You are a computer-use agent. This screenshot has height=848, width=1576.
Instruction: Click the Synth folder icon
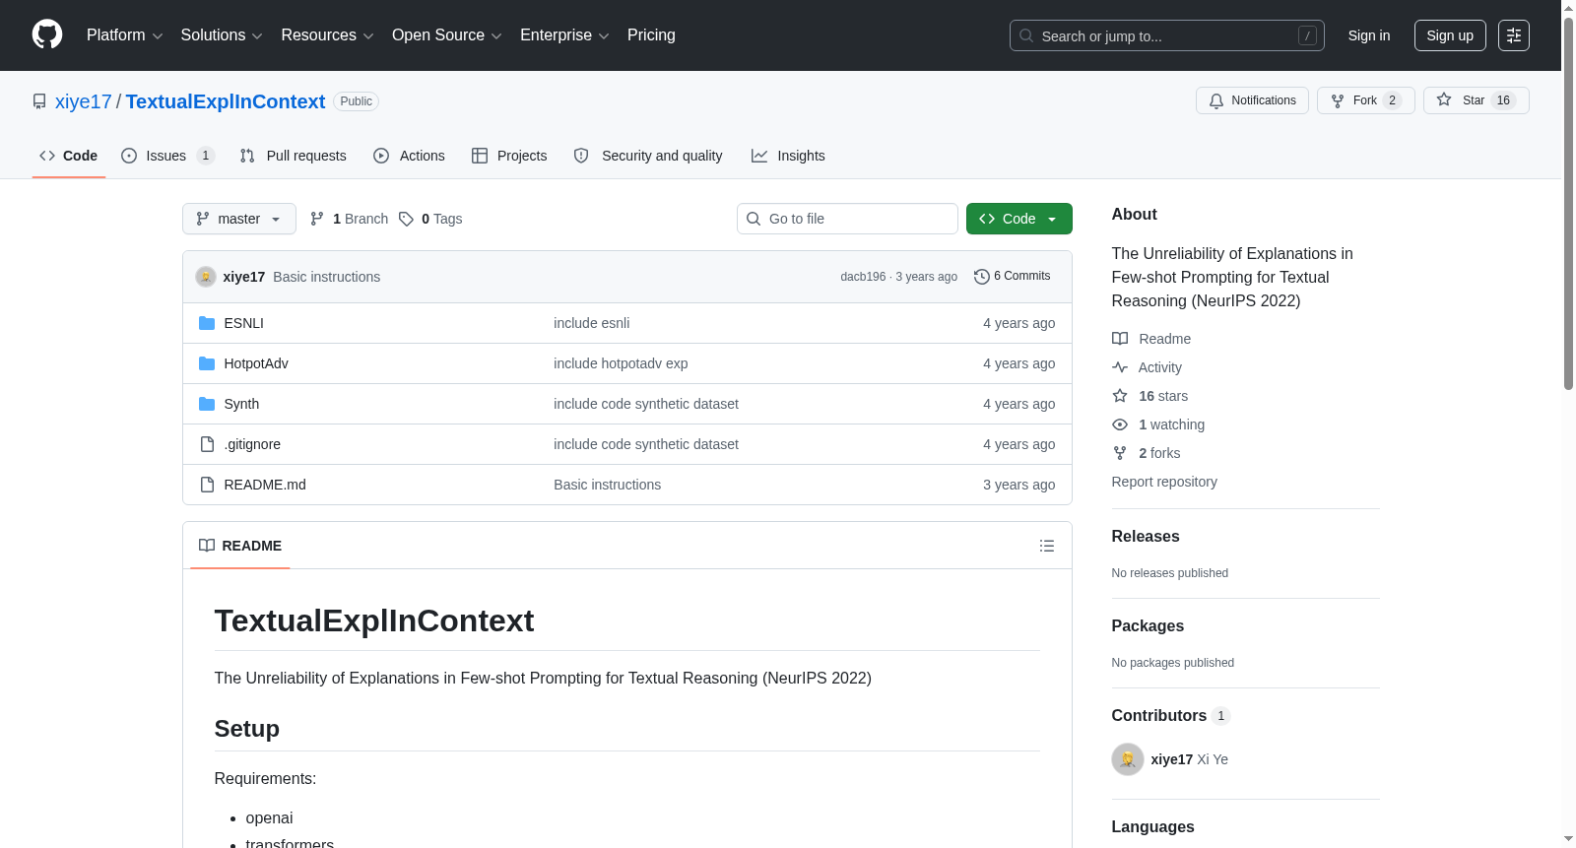(x=207, y=404)
